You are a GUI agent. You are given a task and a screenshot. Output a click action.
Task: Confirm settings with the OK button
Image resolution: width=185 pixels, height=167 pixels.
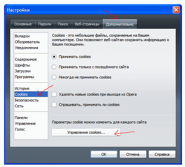tap(104, 154)
